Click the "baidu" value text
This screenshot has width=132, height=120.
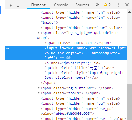coord(48,22)
